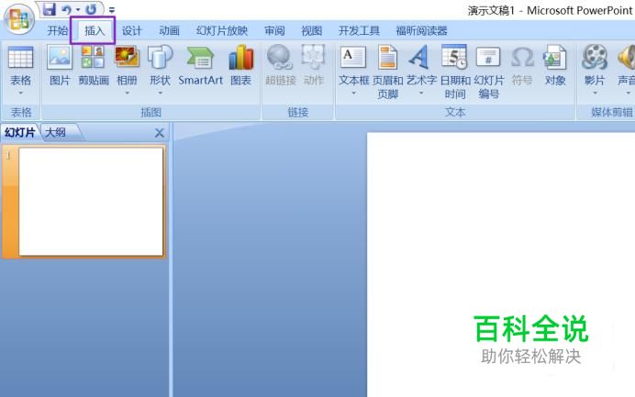Insert 幻灯片编号 slide number
The image size is (635, 397).
[x=489, y=72]
